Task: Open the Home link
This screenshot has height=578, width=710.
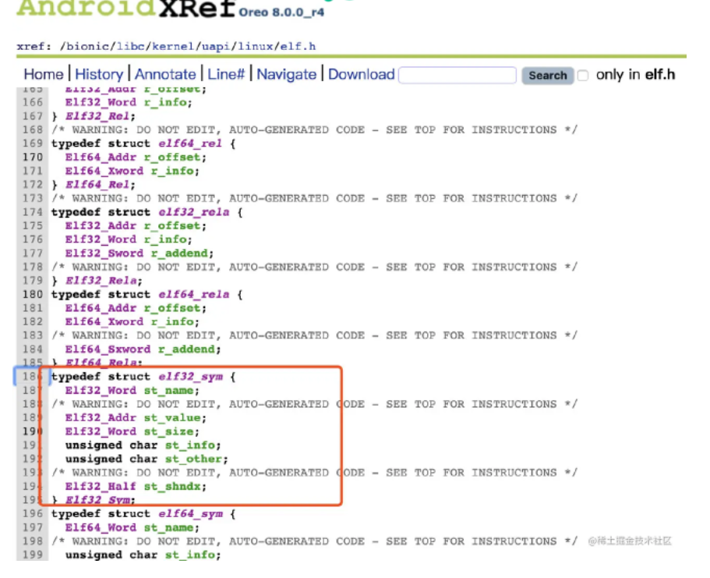Action: pyautogui.click(x=44, y=74)
